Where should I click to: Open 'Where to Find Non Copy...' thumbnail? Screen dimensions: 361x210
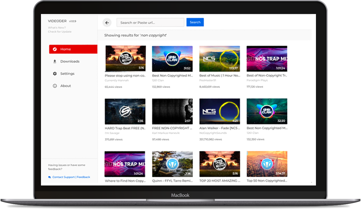coord(125,164)
